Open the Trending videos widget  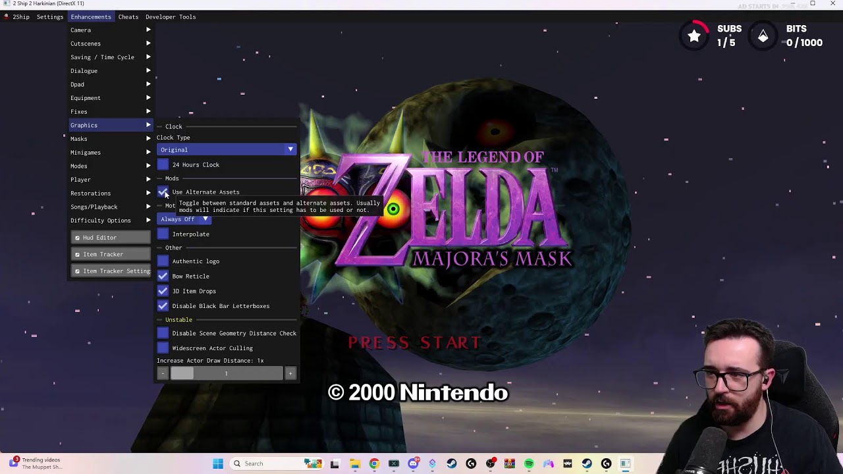(36, 463)
